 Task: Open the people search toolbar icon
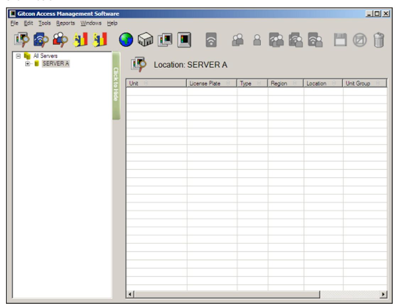point(60,40)
